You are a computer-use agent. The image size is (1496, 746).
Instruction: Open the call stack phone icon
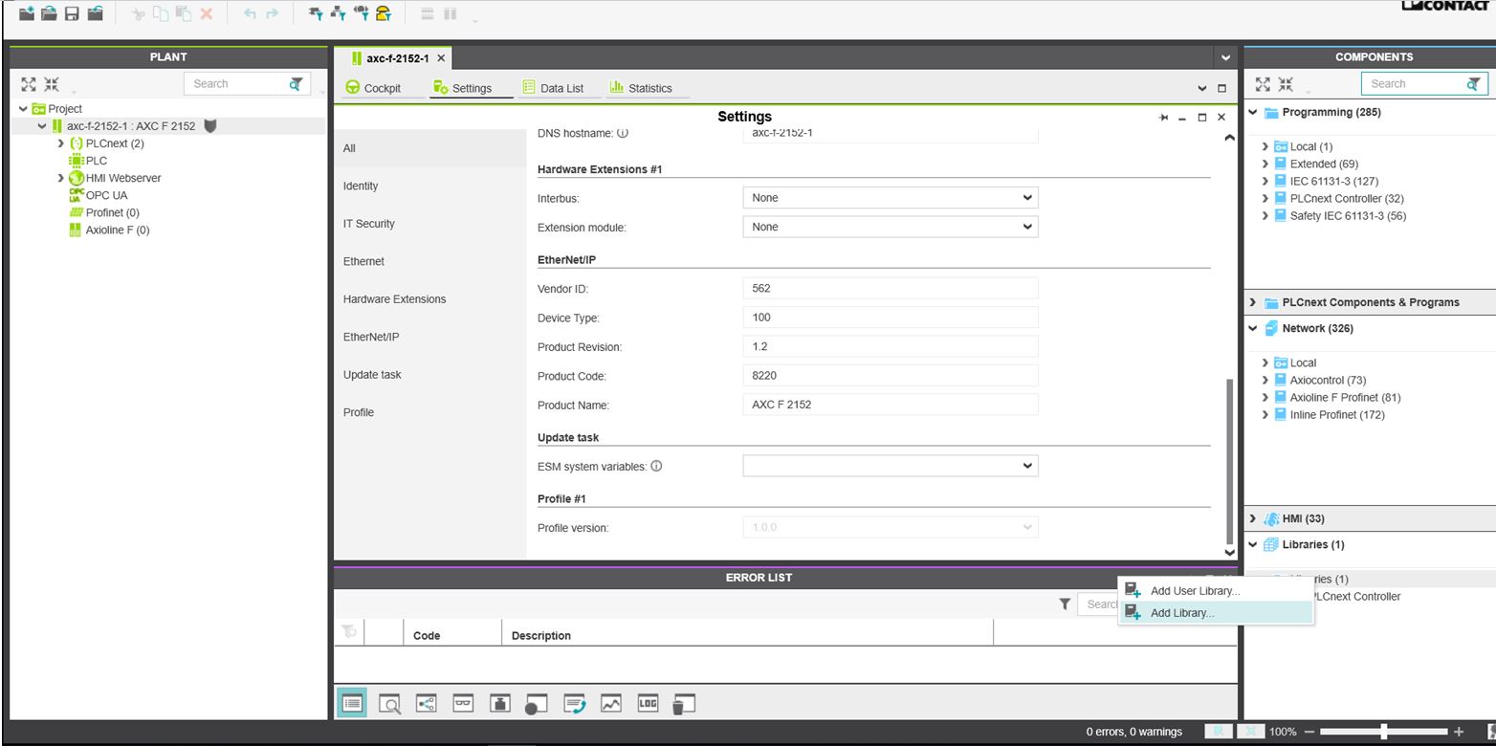point(574,705)
